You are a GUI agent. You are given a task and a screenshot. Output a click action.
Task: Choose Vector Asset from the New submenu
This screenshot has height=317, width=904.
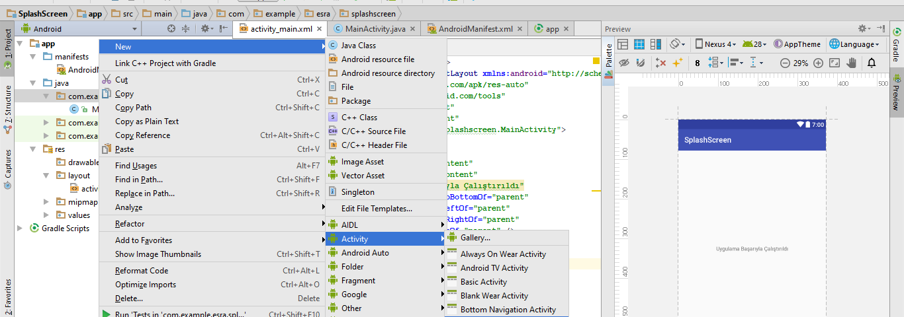(x=386, y=176)
